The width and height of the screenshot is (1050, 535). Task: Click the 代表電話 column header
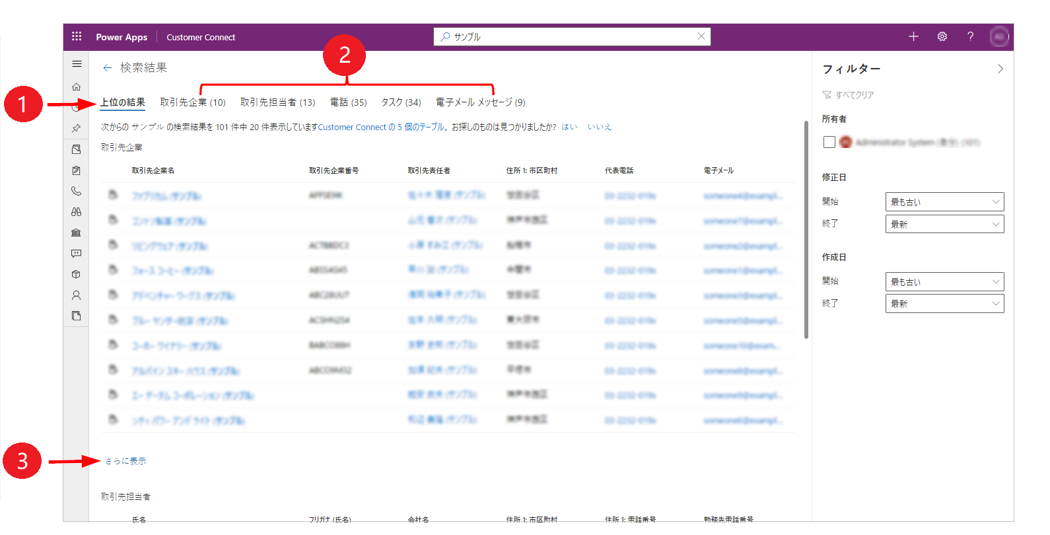pyautogui.click(x=619, y=170)
